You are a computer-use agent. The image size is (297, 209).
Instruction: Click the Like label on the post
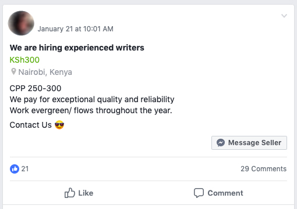[x=86, y=193]
